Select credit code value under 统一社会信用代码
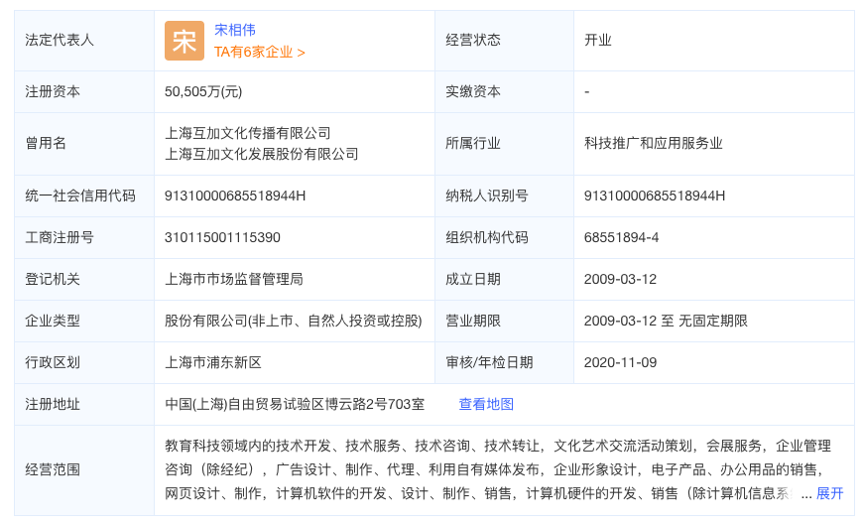The height and width of the screenshot is (523, 862). pos(235,196)
